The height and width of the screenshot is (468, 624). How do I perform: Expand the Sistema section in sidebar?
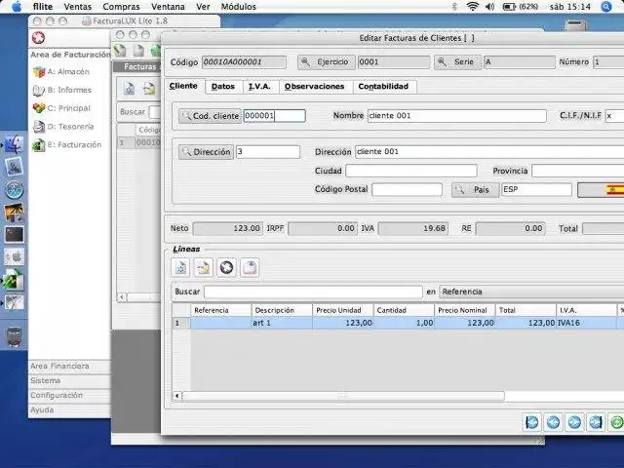coord(69,381)
